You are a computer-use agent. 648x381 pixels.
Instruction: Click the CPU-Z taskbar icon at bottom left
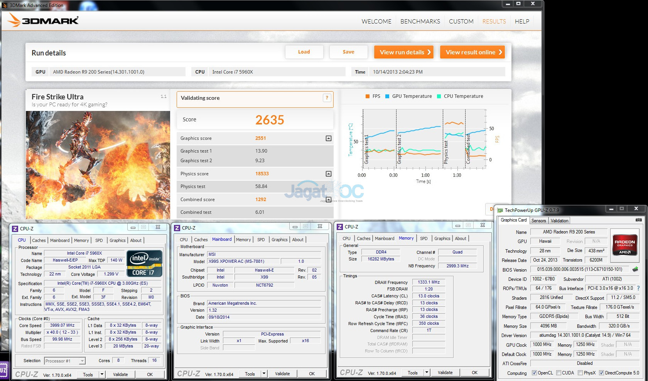3,370
